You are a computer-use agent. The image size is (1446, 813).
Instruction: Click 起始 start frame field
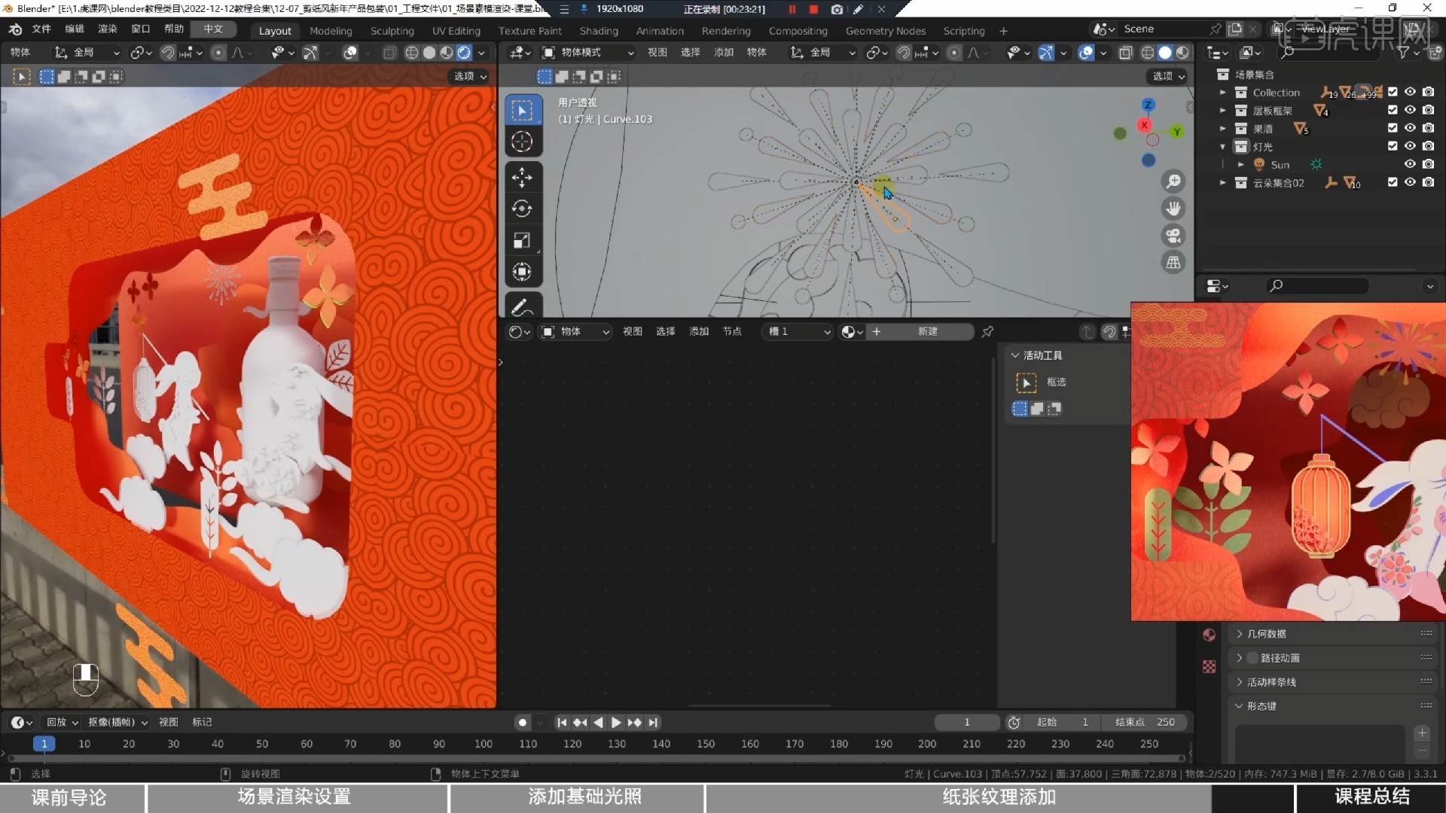tap(1063, 722)
